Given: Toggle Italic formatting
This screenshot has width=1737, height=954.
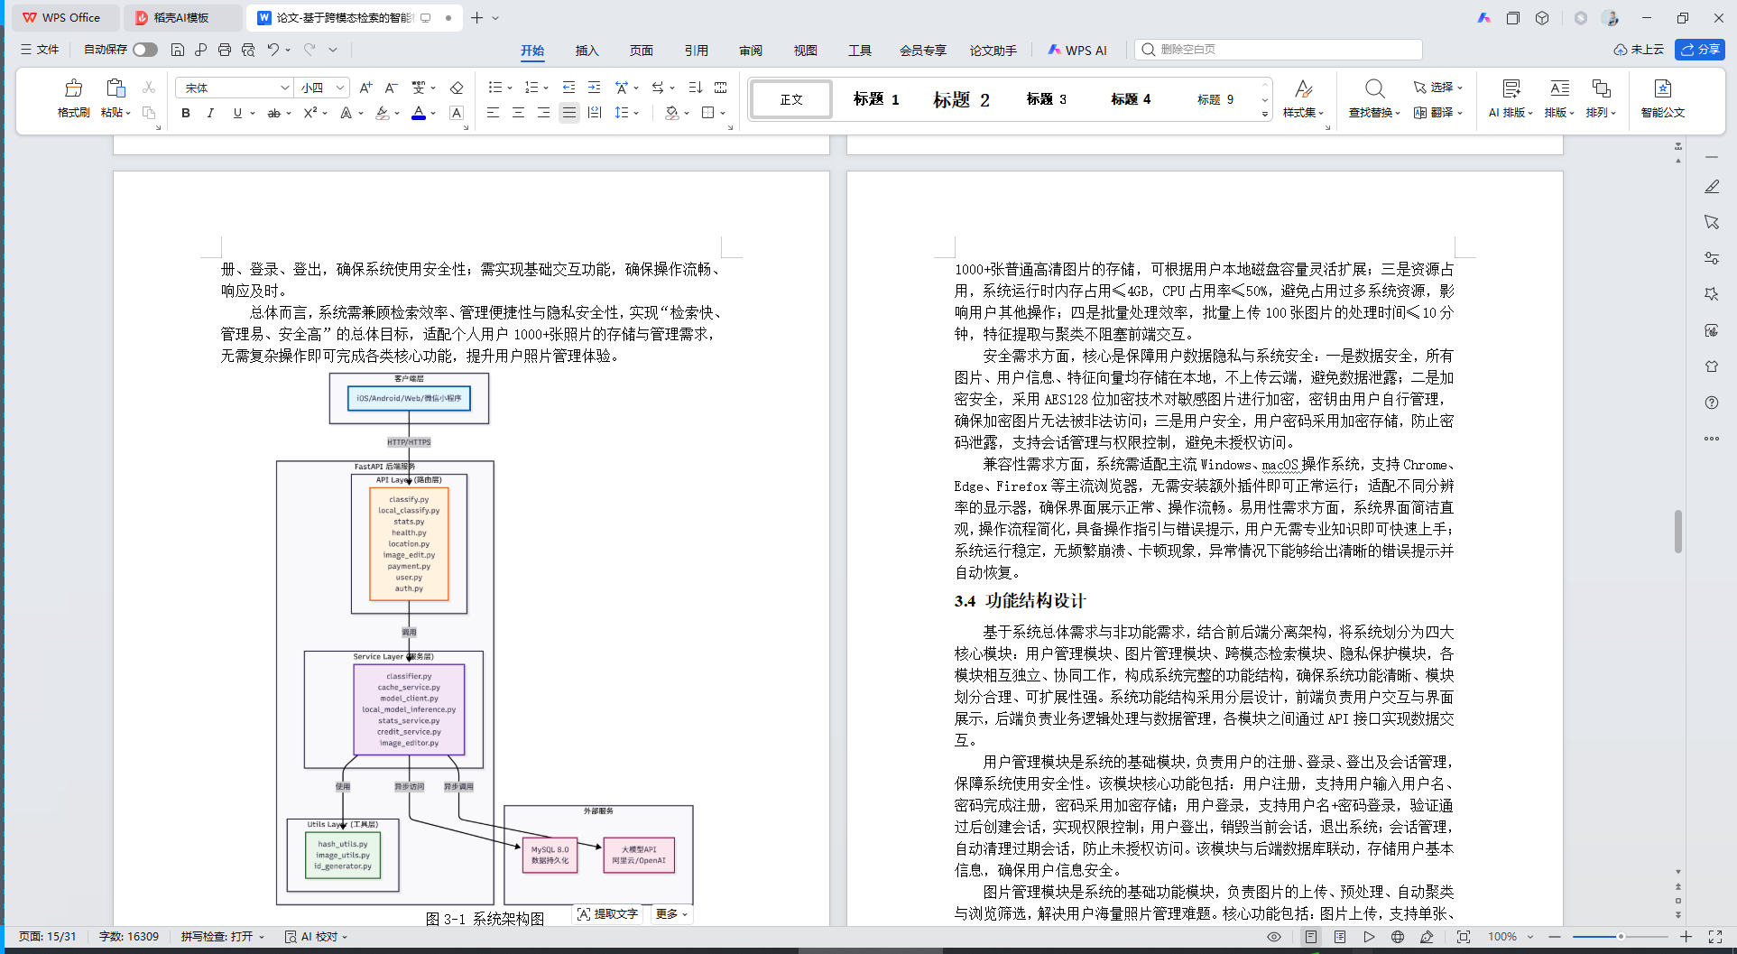Looking at the screenshot, I should pos(210,113).
